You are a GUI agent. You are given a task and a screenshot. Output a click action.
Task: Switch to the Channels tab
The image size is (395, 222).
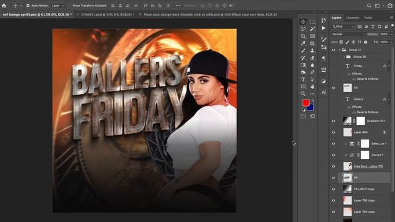click(x=352, y=18)
